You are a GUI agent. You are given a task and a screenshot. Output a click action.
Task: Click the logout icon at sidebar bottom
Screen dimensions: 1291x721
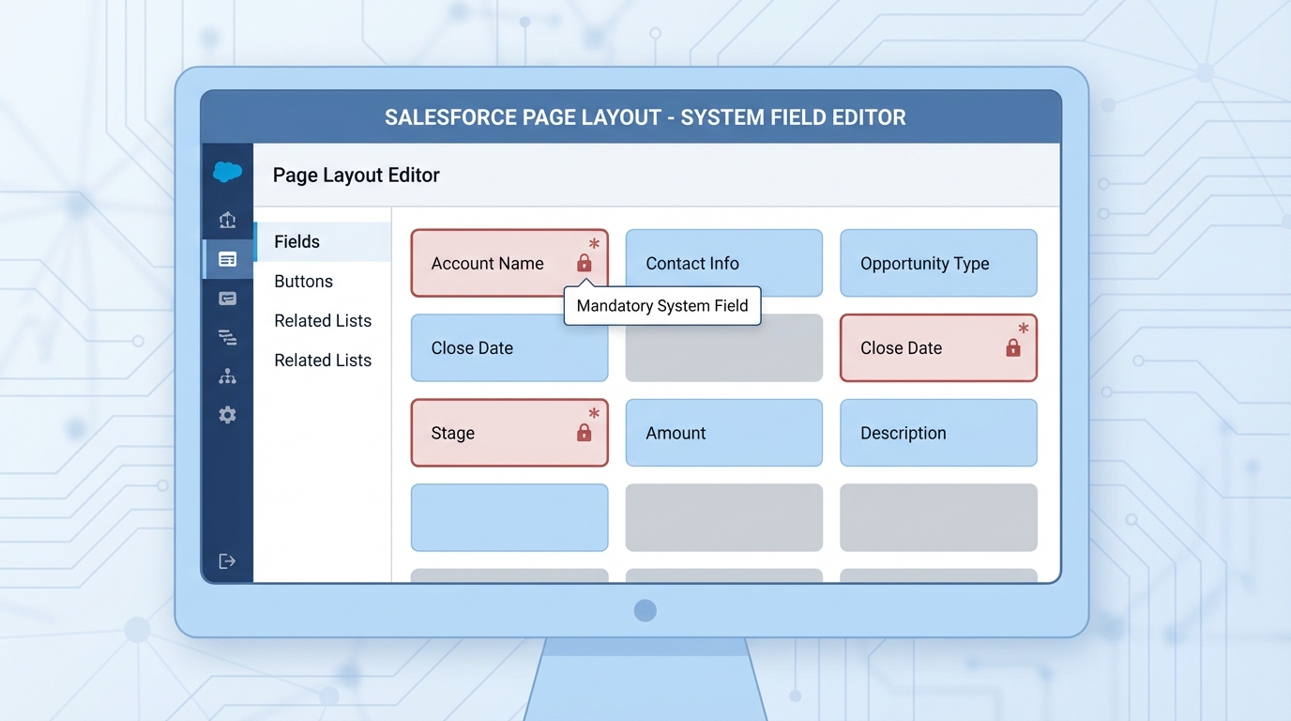pos(227,560)
